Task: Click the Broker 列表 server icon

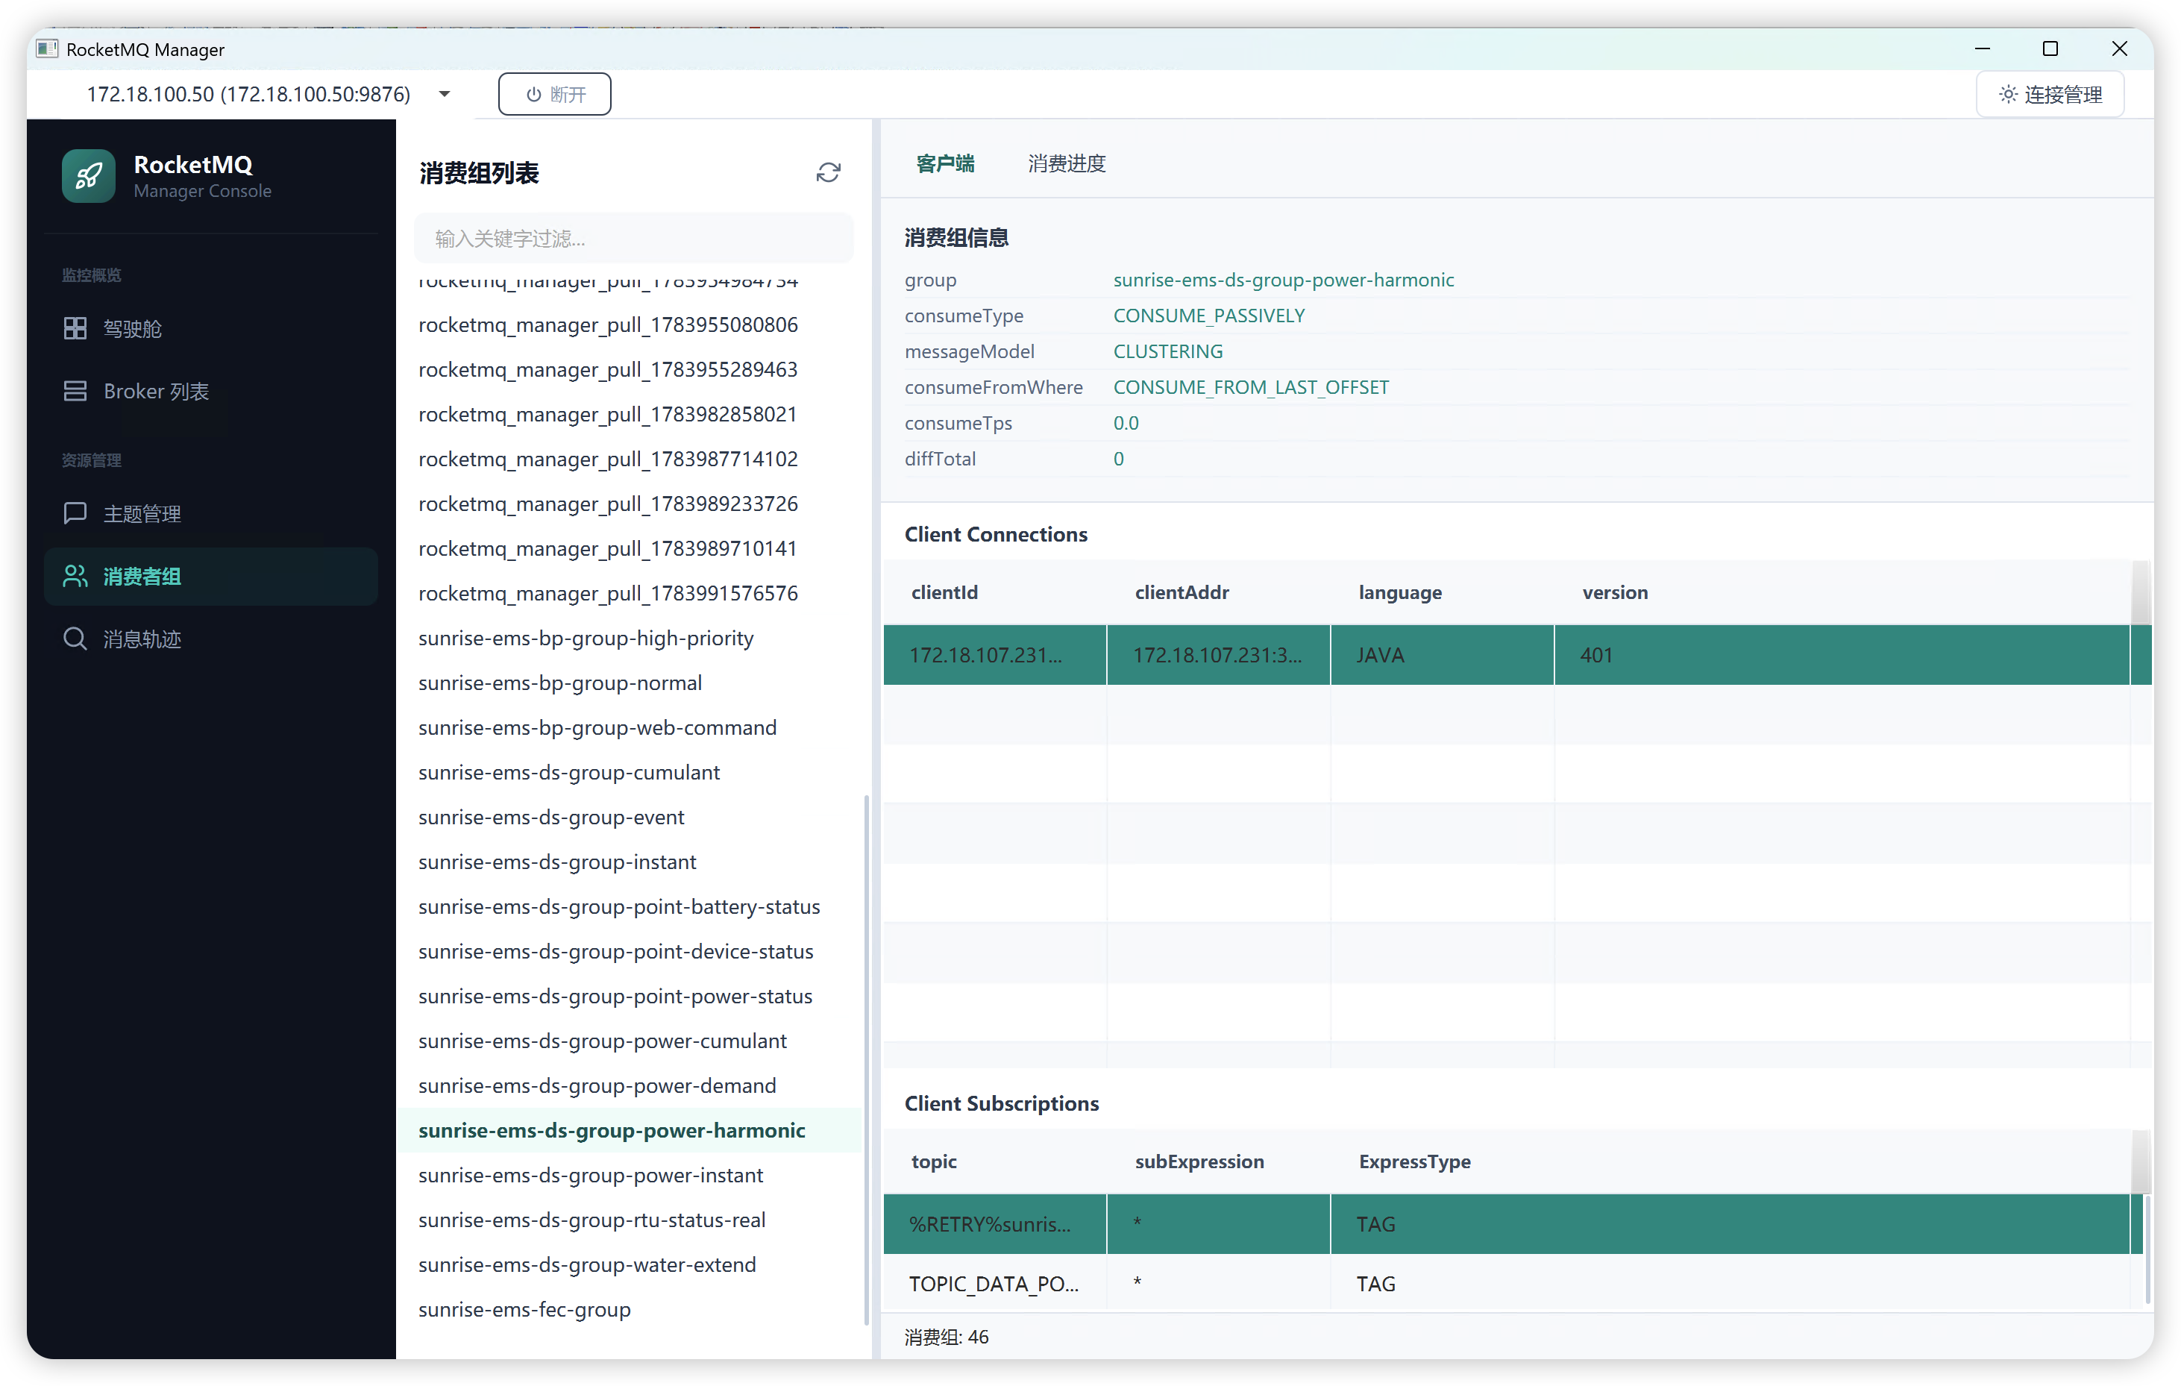Action: (x=75, y=390)
